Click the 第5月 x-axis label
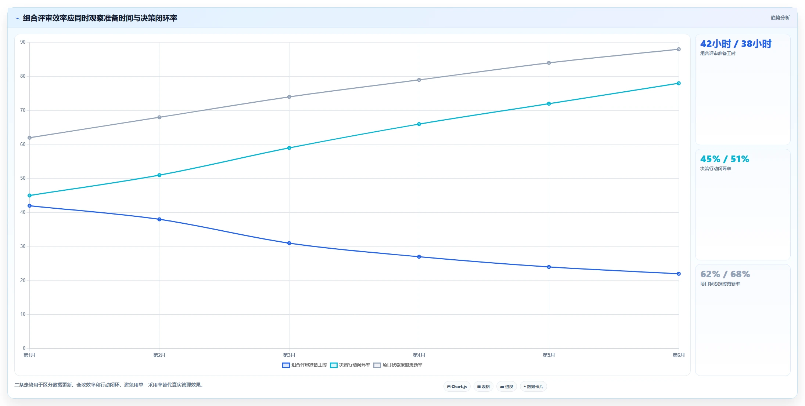The image size is (805, 406). pos(549,355)
